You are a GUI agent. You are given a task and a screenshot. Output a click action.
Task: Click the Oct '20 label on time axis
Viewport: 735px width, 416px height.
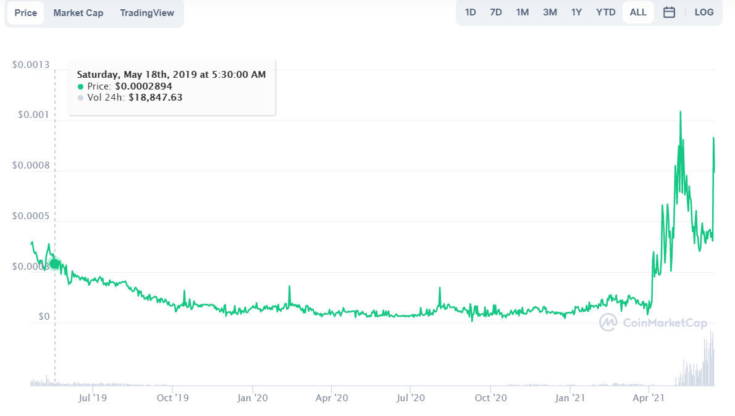point(490,398)
